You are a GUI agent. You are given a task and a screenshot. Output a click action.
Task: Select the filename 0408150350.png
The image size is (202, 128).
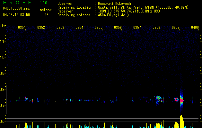(x=16, y=8)
